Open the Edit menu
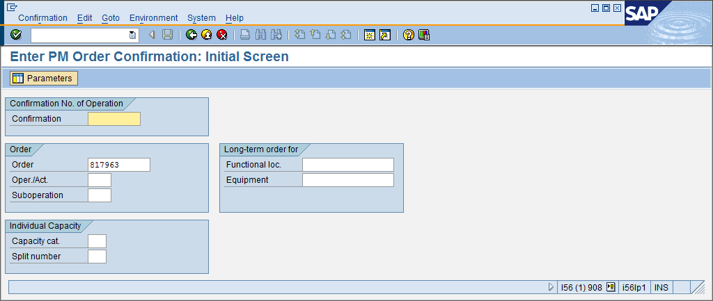Screen dimensions: 713x301 pos(84,18)
